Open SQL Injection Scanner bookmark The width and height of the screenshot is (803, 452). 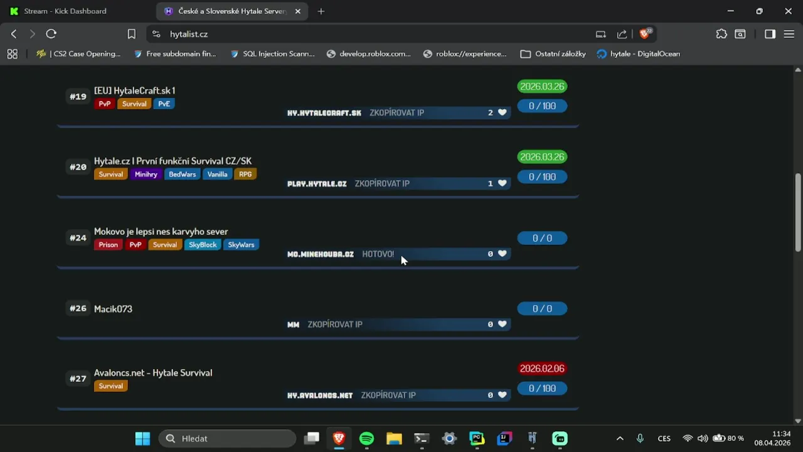tap(272, 54)
